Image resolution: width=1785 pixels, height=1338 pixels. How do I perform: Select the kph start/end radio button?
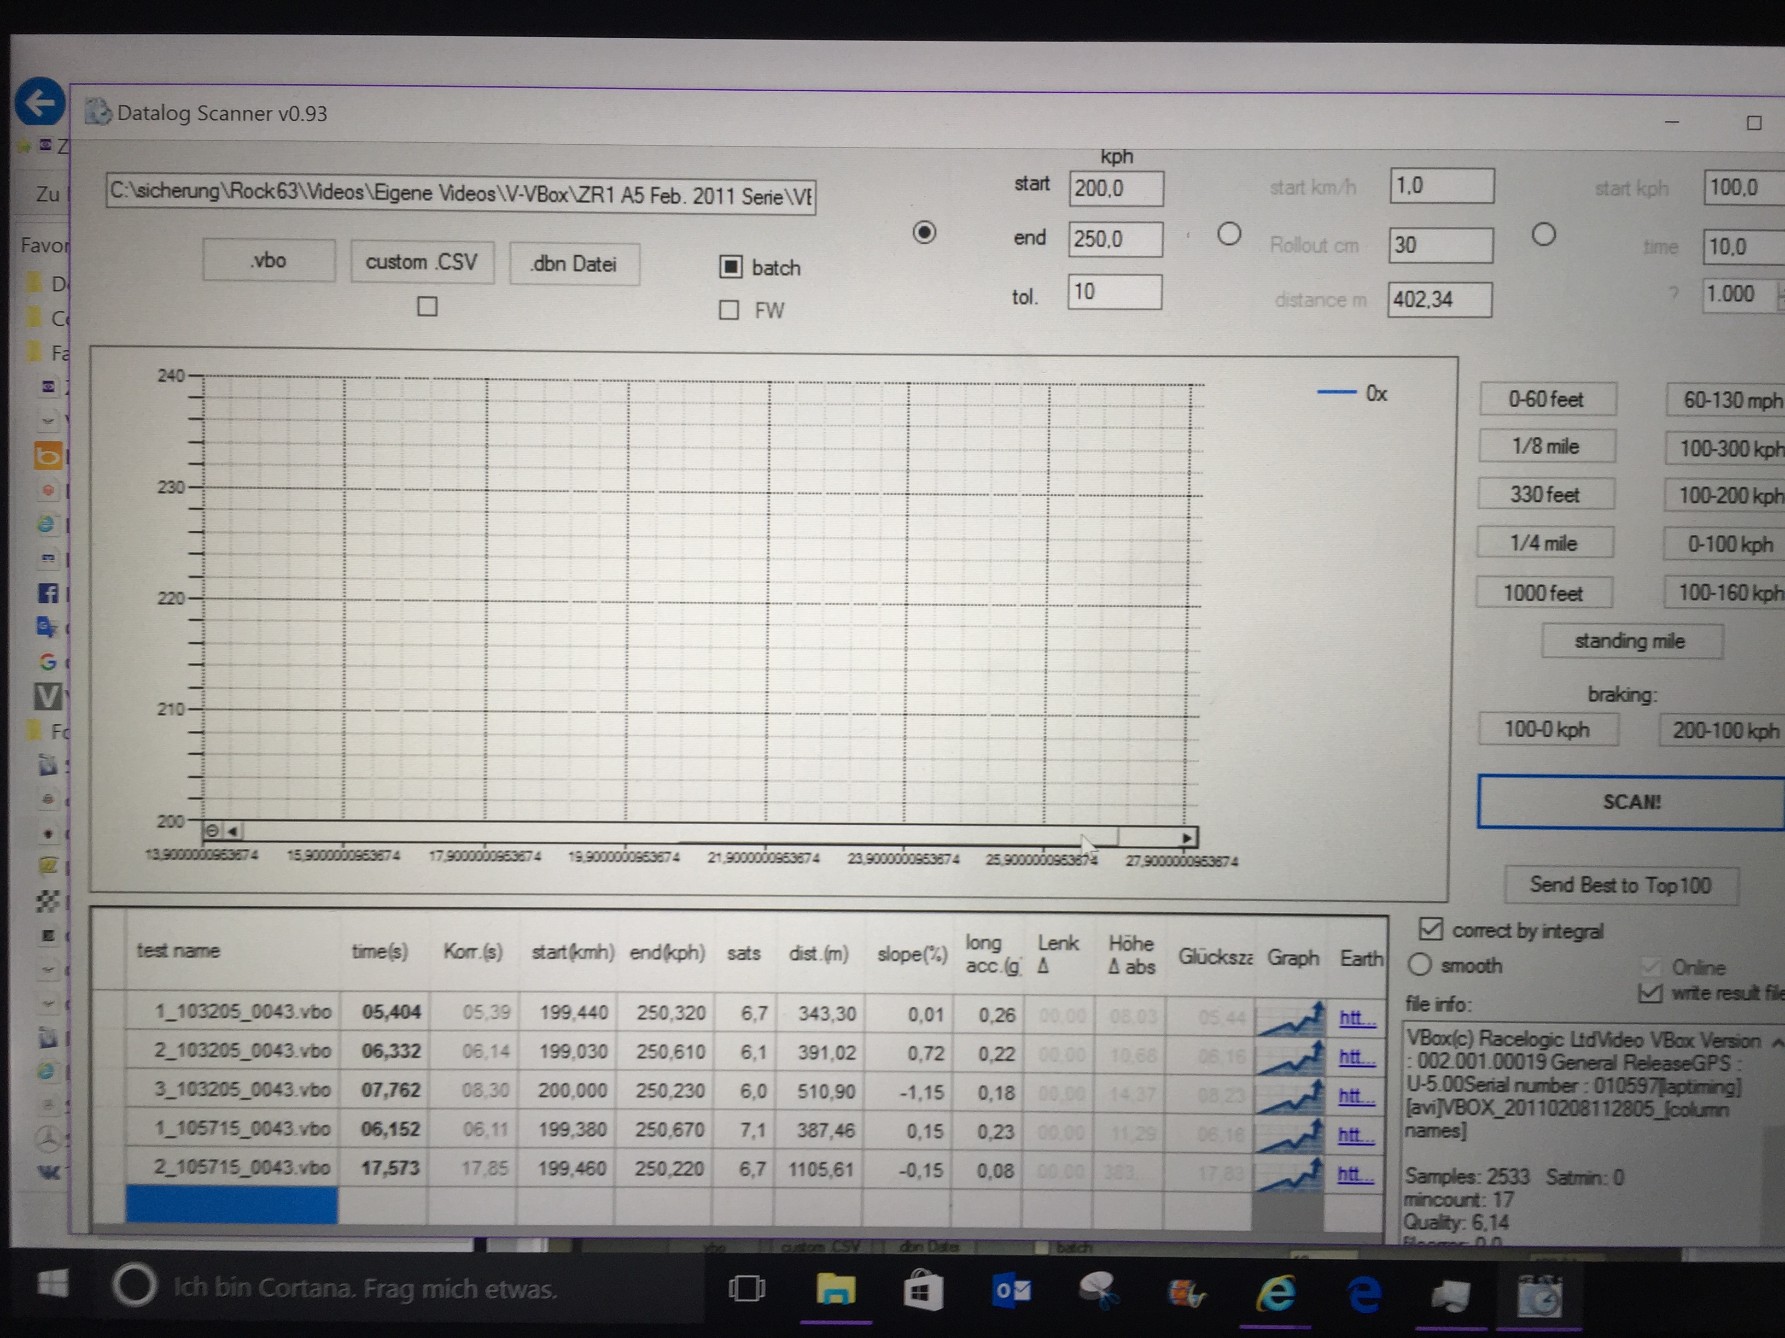924,233
